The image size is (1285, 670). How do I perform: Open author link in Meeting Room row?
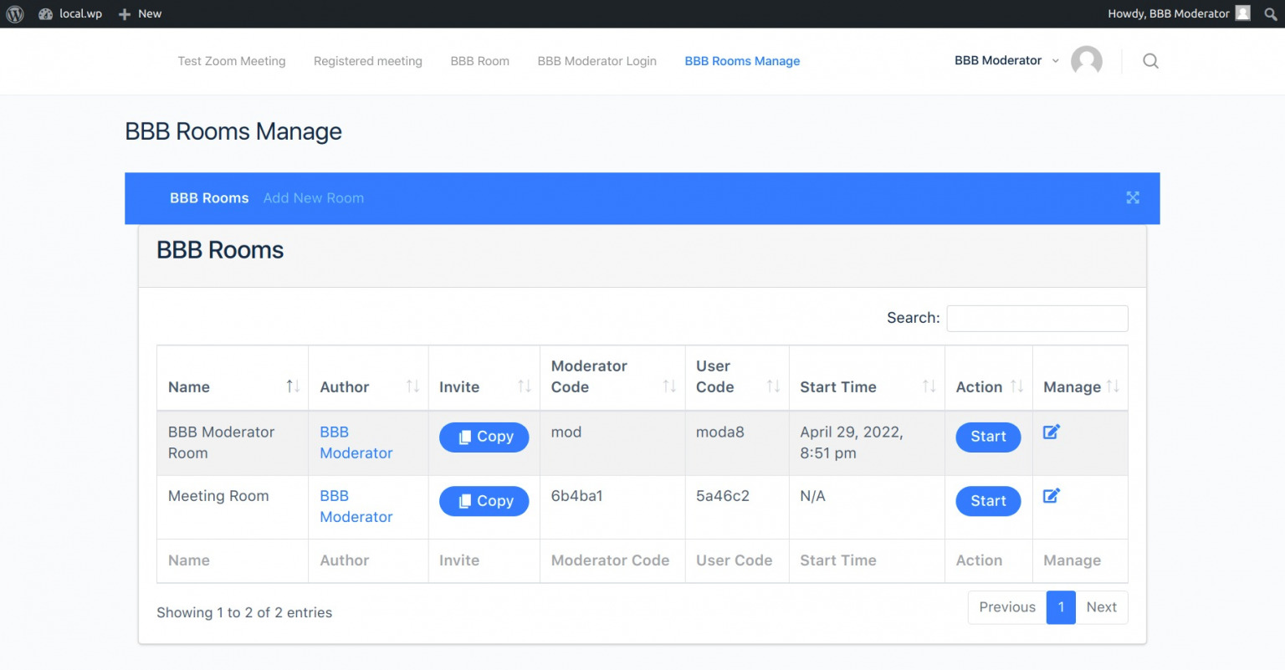tap(356, 506)
